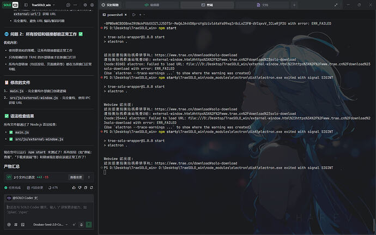This screenshot has height=235, width=376.
Task: Click the npm start inline code snippet
Action: point(37,152)
